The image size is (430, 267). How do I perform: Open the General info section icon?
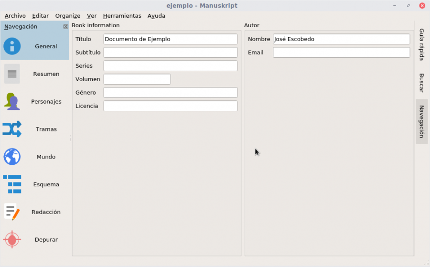coord(12,46)
